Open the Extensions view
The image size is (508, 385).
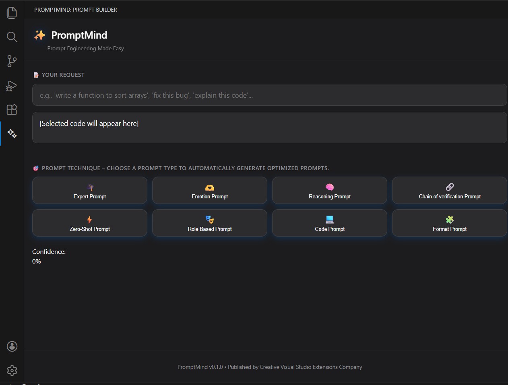coord(12,109)
